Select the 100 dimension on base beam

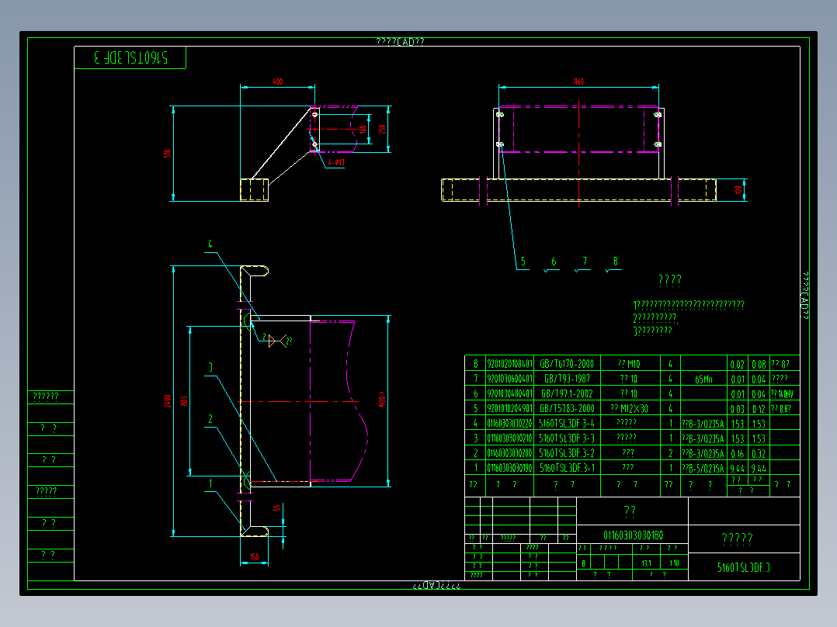point(738,190)
